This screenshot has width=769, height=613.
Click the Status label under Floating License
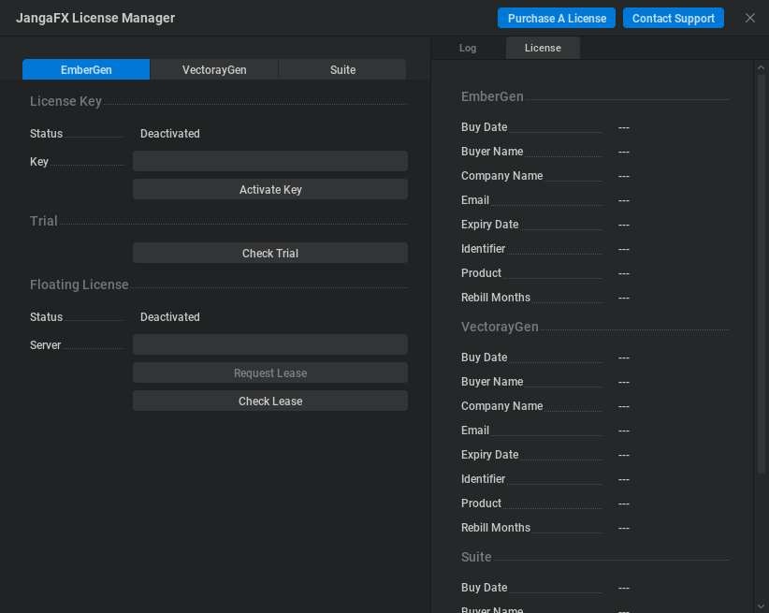[46, 317]
